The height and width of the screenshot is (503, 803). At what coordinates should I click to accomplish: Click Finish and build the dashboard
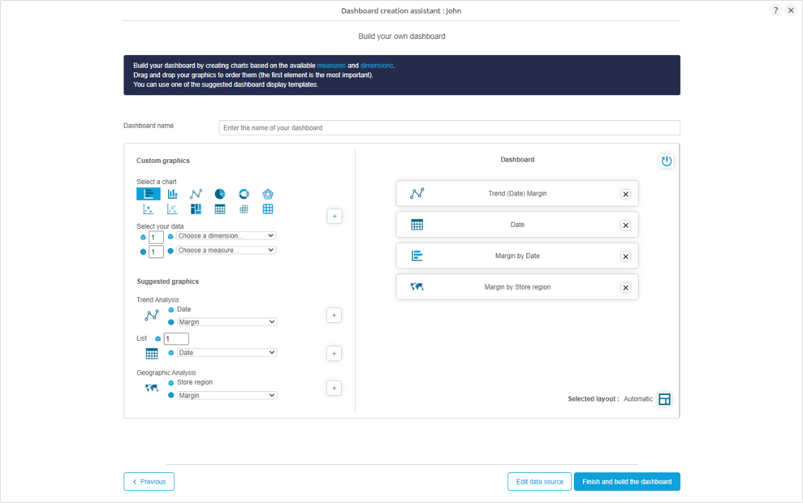pos(626,482)
